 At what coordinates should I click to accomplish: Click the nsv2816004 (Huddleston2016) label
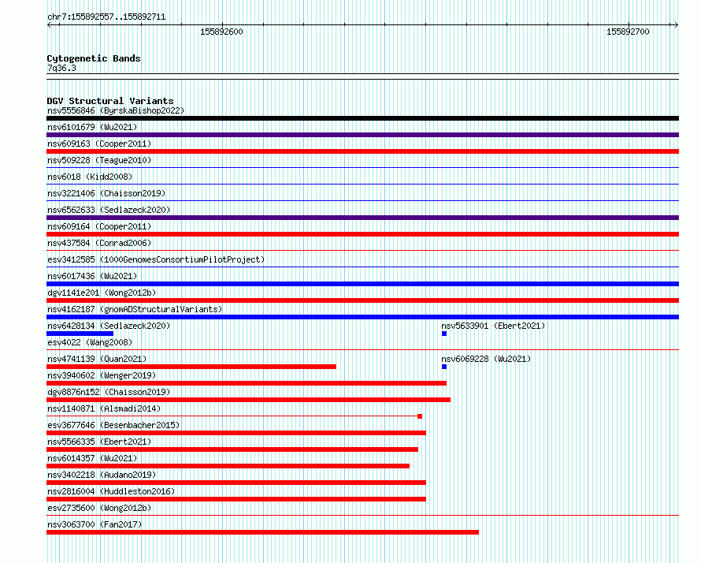pyautogui.click(x=111, y=491)
